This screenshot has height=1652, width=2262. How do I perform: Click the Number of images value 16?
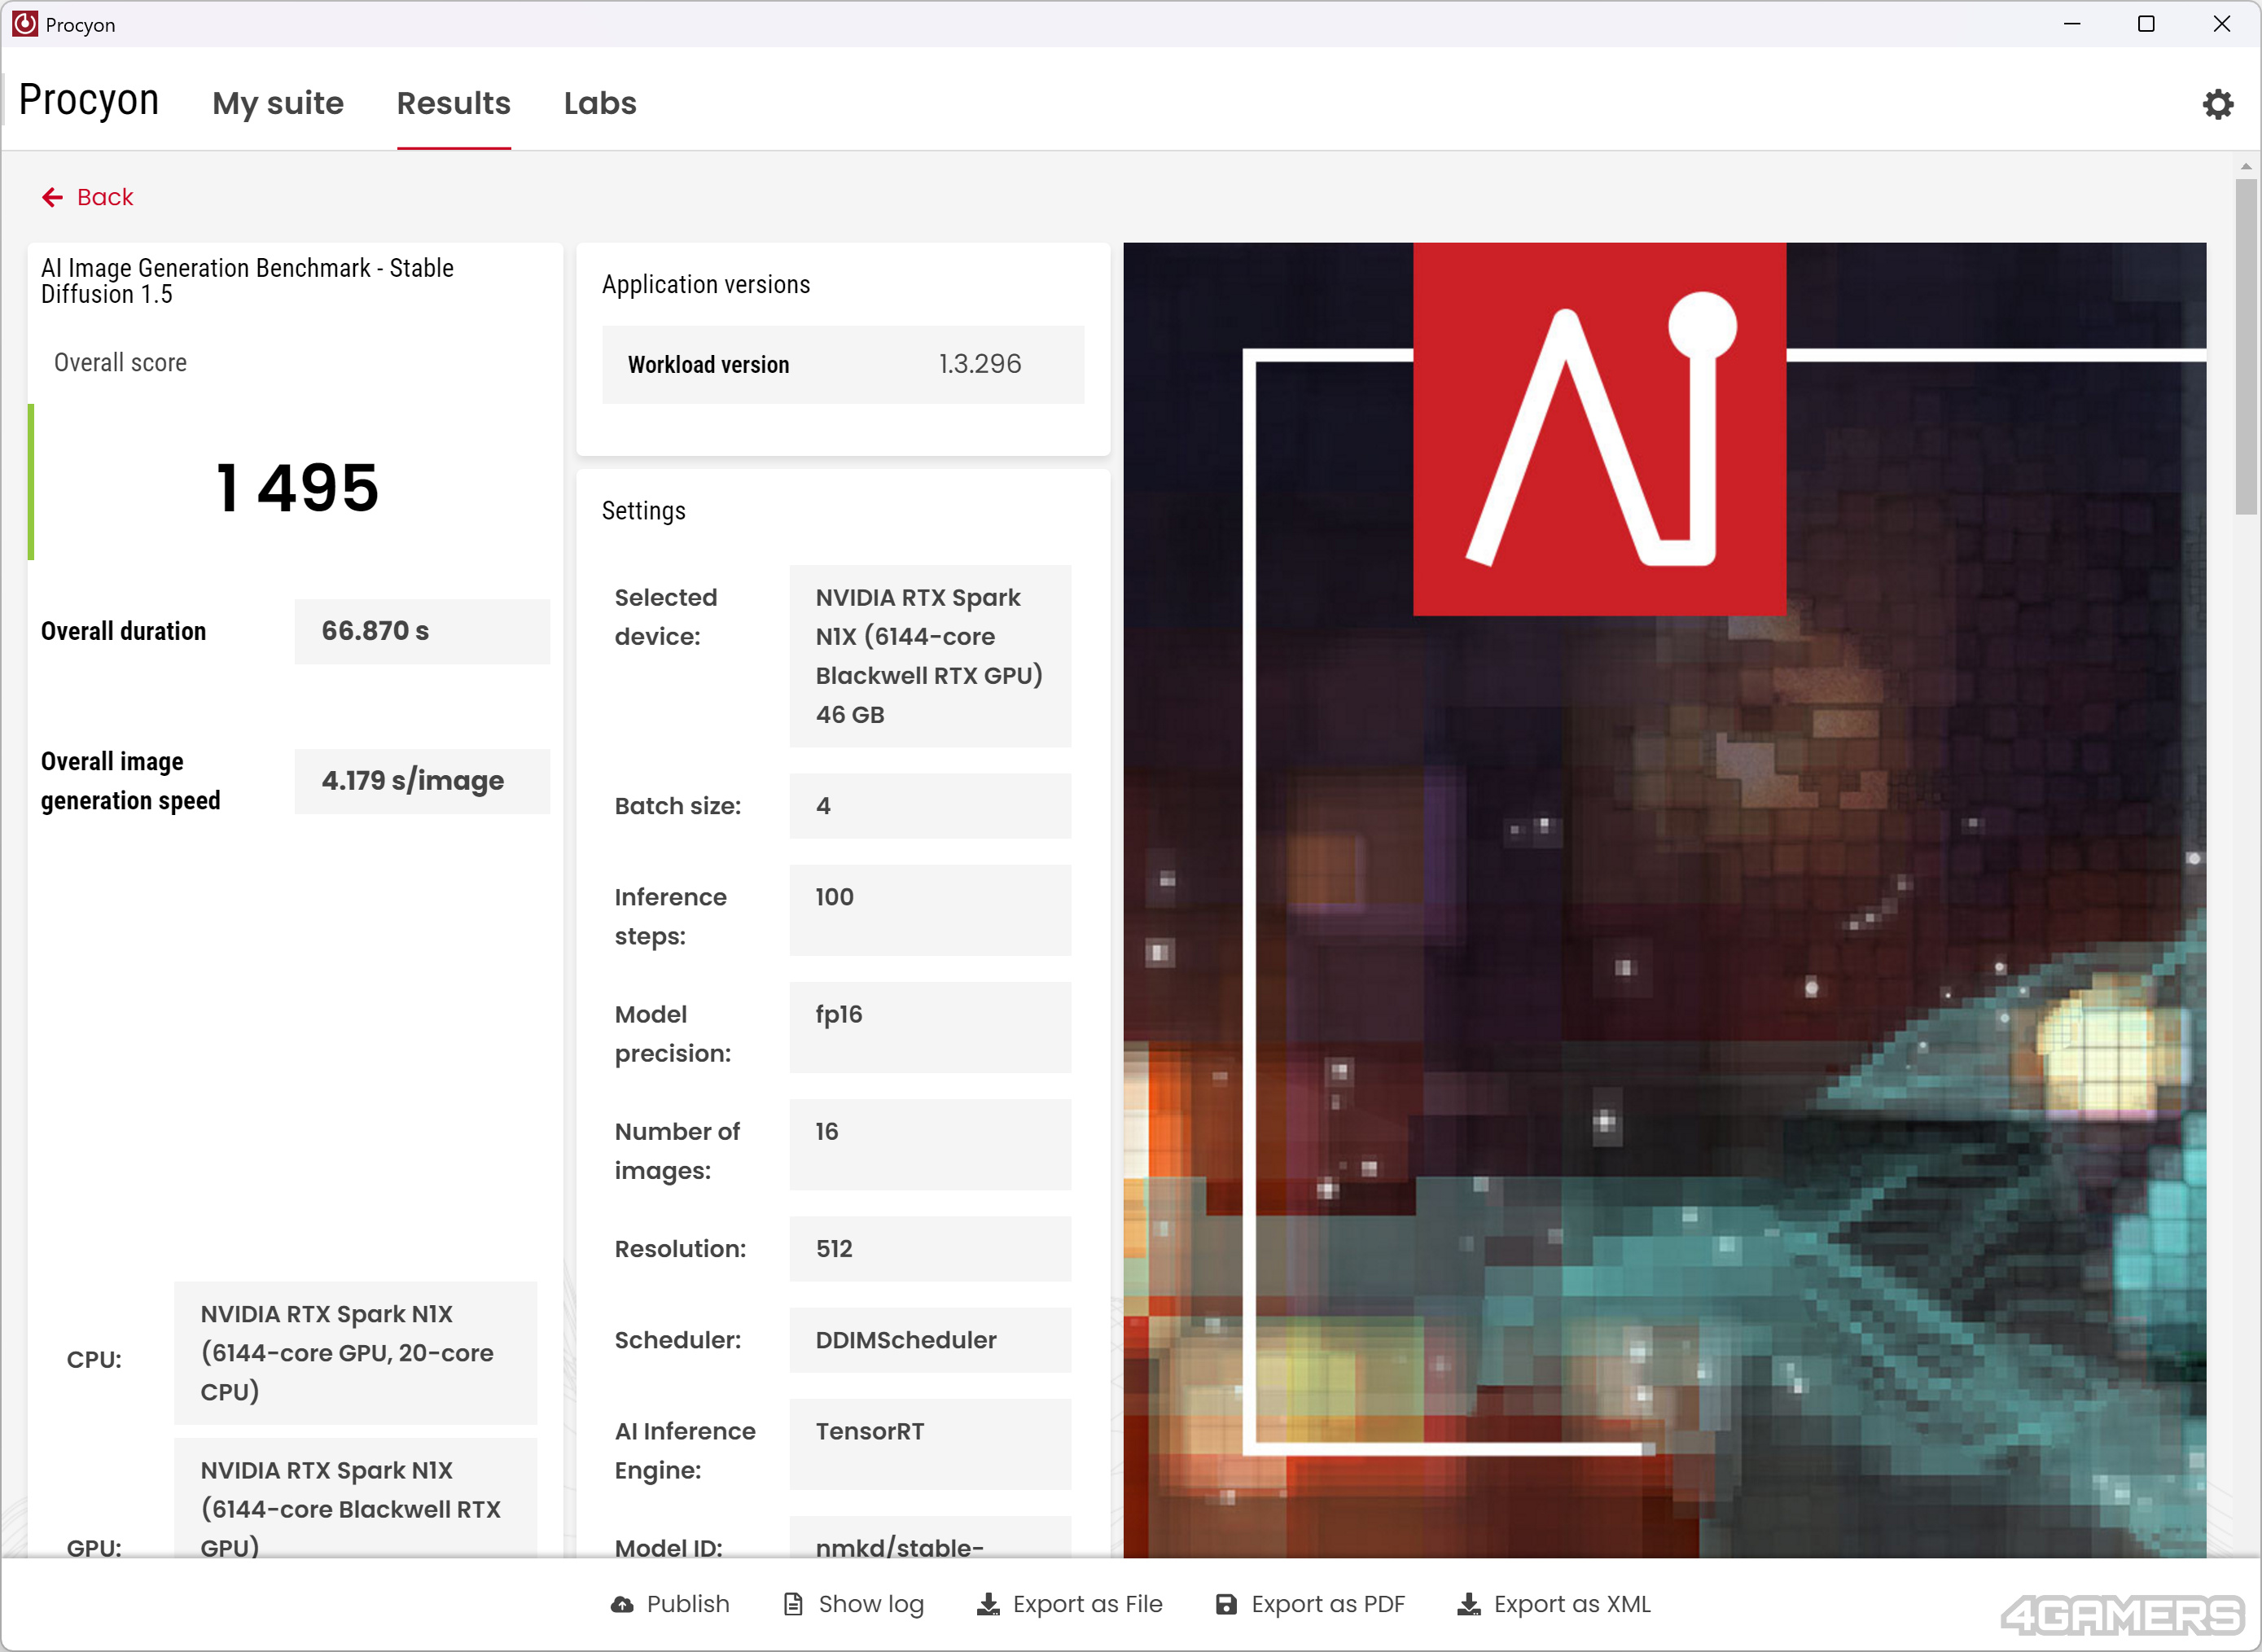click(x=930, y=1145)
